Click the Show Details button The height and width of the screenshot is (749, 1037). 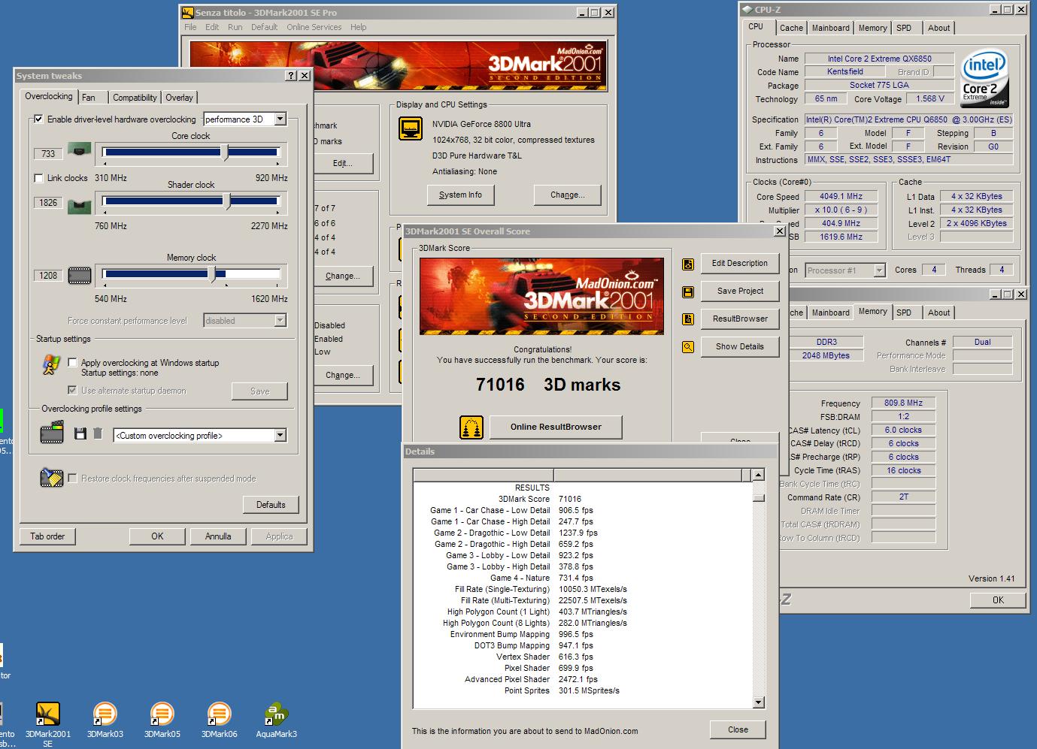tap(740, 347)
